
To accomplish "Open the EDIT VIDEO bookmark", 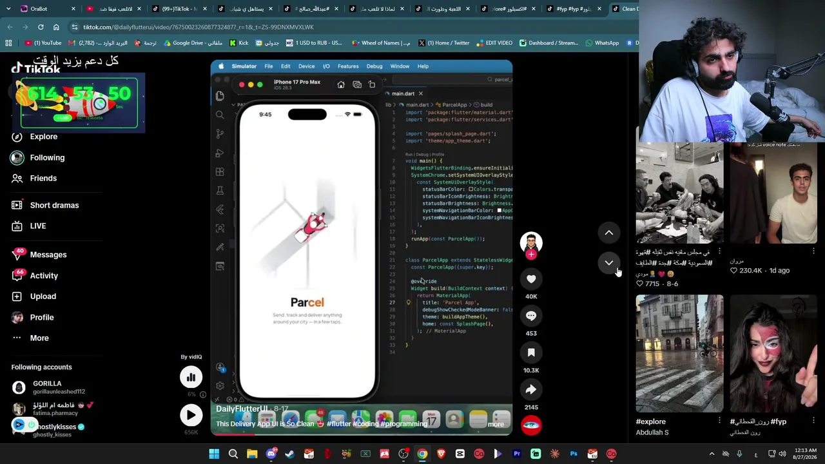I will click(x=494, y=43).
